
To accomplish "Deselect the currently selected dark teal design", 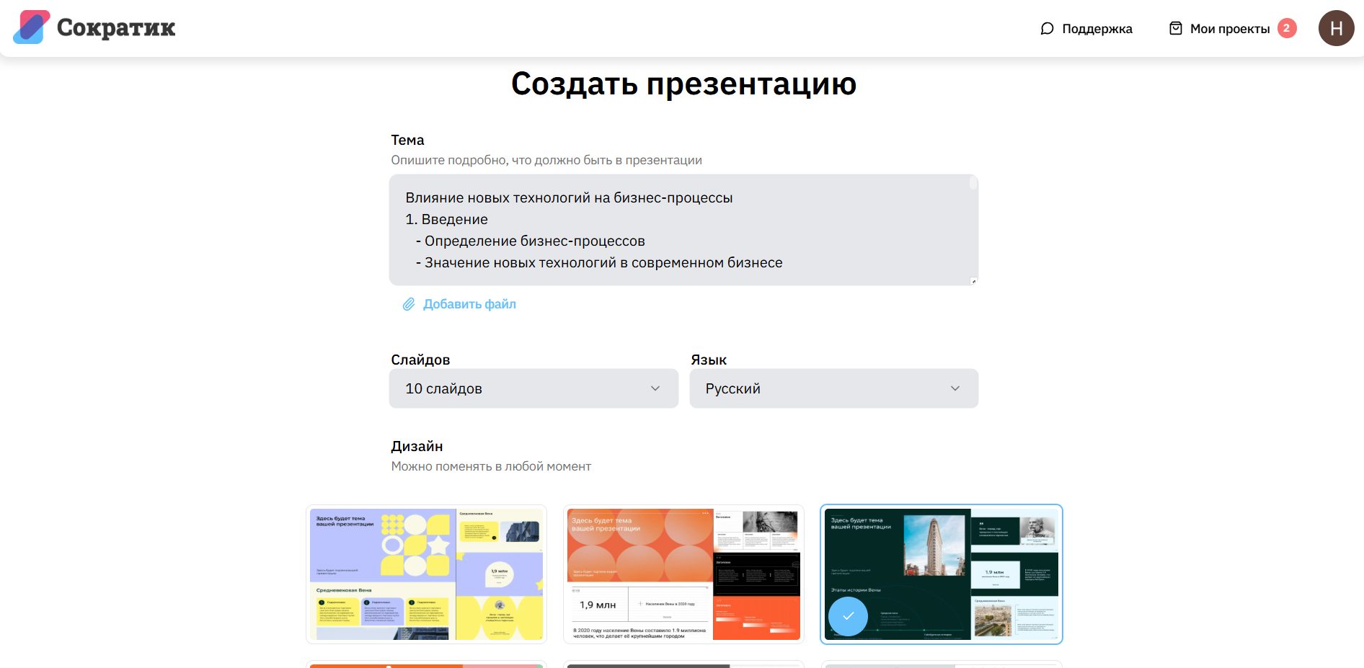I will 941,574.
